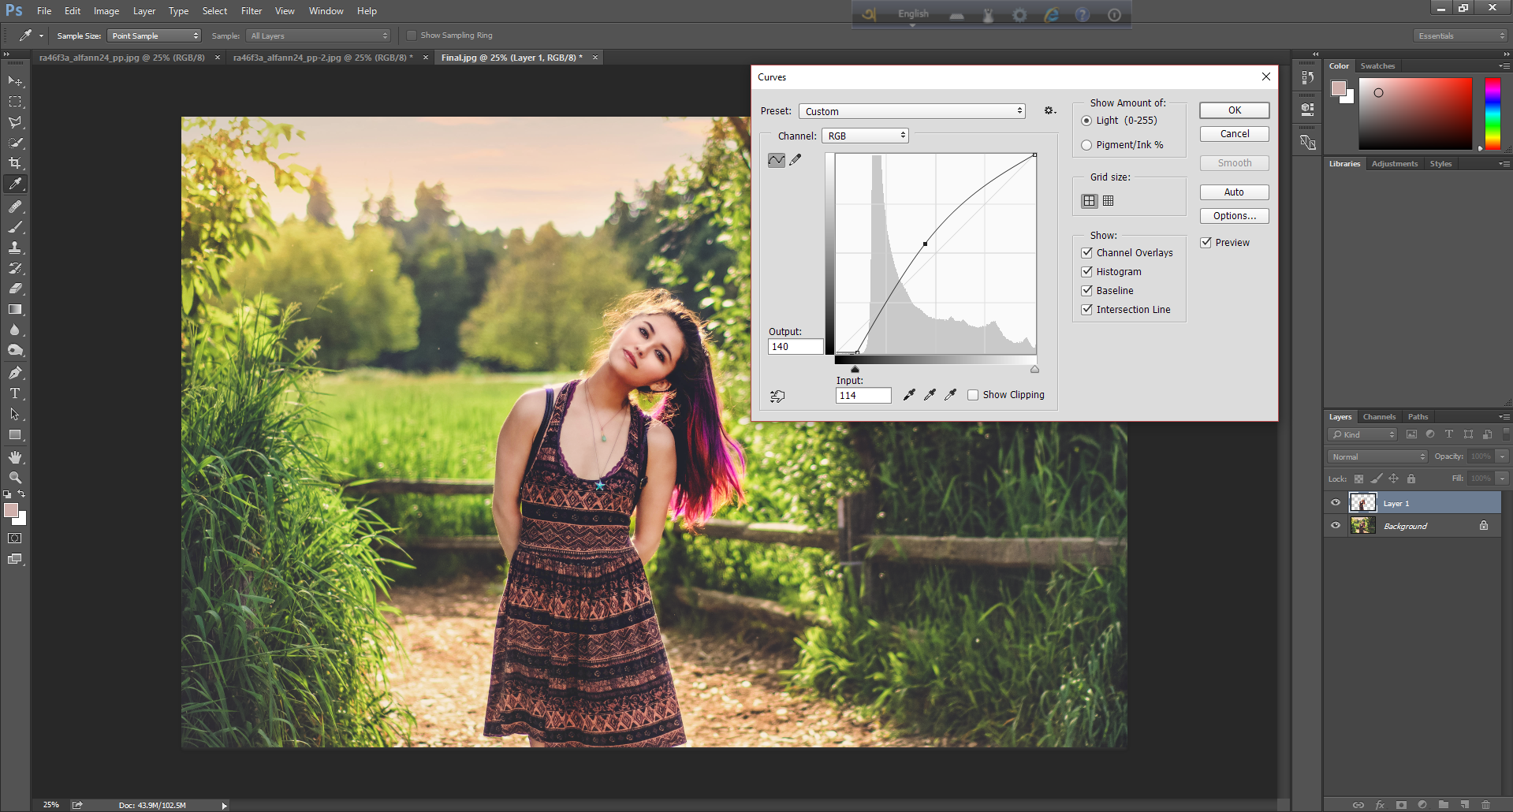Select the Eyedropper tool in toolbox
Viewport: 1513px width, 812px height.
[x=15, y=184]
